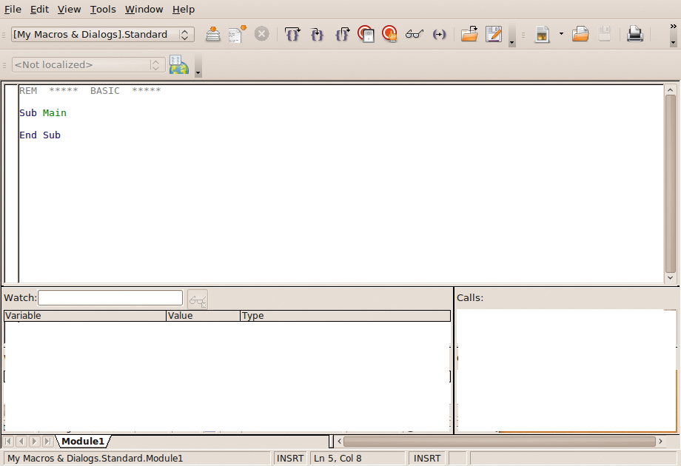Image resolution: width=681 pixels, height=466 pixels.
Task: Click the down arrow of the vertical scrollbar
Action: (x=670, y=277)
